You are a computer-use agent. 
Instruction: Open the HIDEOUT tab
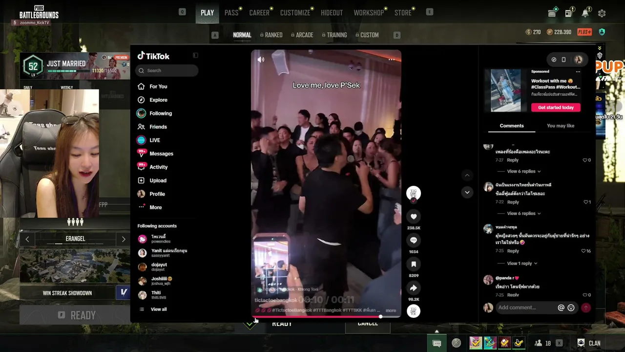point(332,13)
